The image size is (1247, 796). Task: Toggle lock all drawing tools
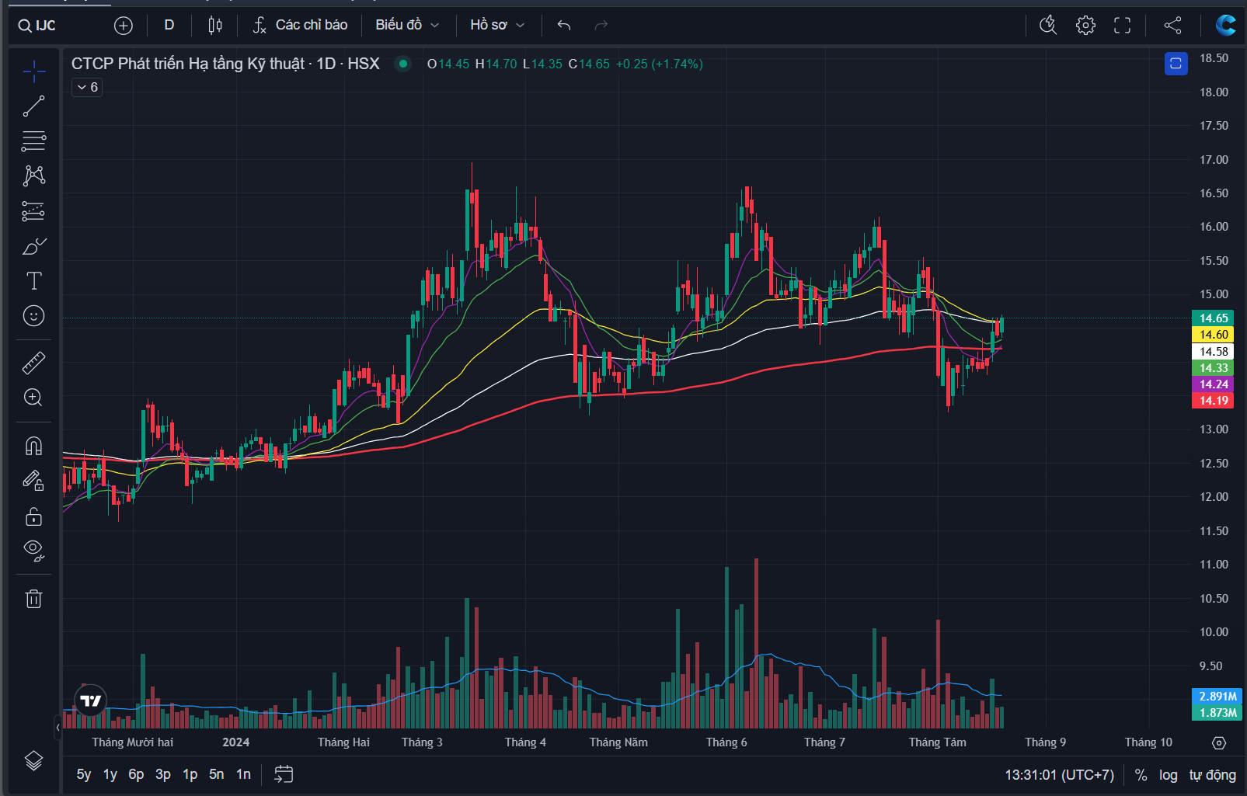[33, 516]
